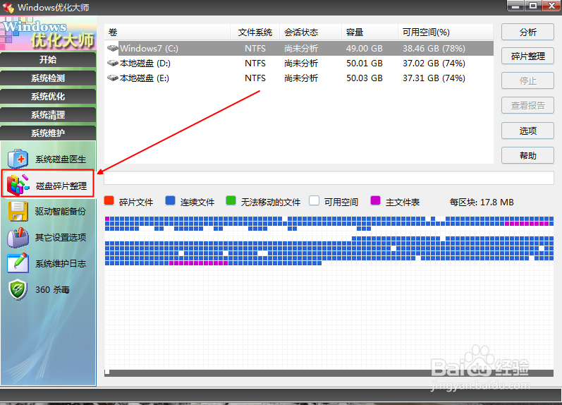Click 38.46 GB (78%) free space value
This screenshot has width=562, height=405.
(x=434, y=49)
